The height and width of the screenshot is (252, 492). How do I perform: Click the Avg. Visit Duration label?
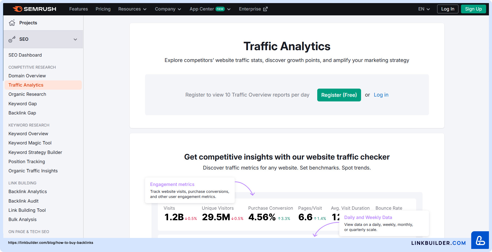350,208
